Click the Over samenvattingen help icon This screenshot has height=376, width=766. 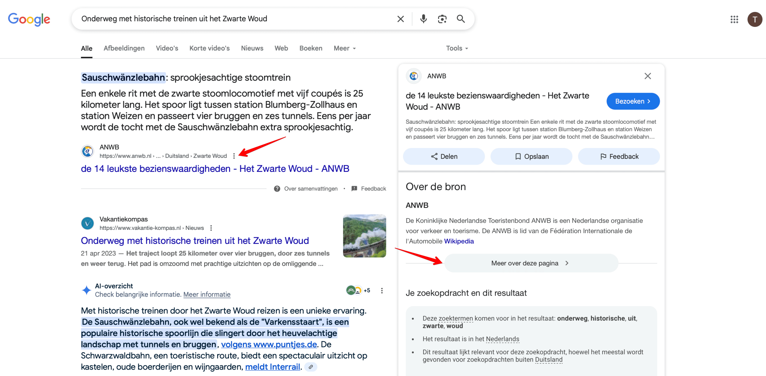[x=277, y=189]
